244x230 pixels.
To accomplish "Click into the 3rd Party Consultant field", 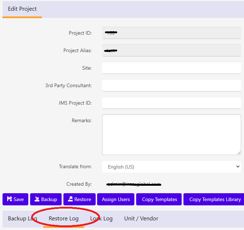I will click(x=171, y=85).
